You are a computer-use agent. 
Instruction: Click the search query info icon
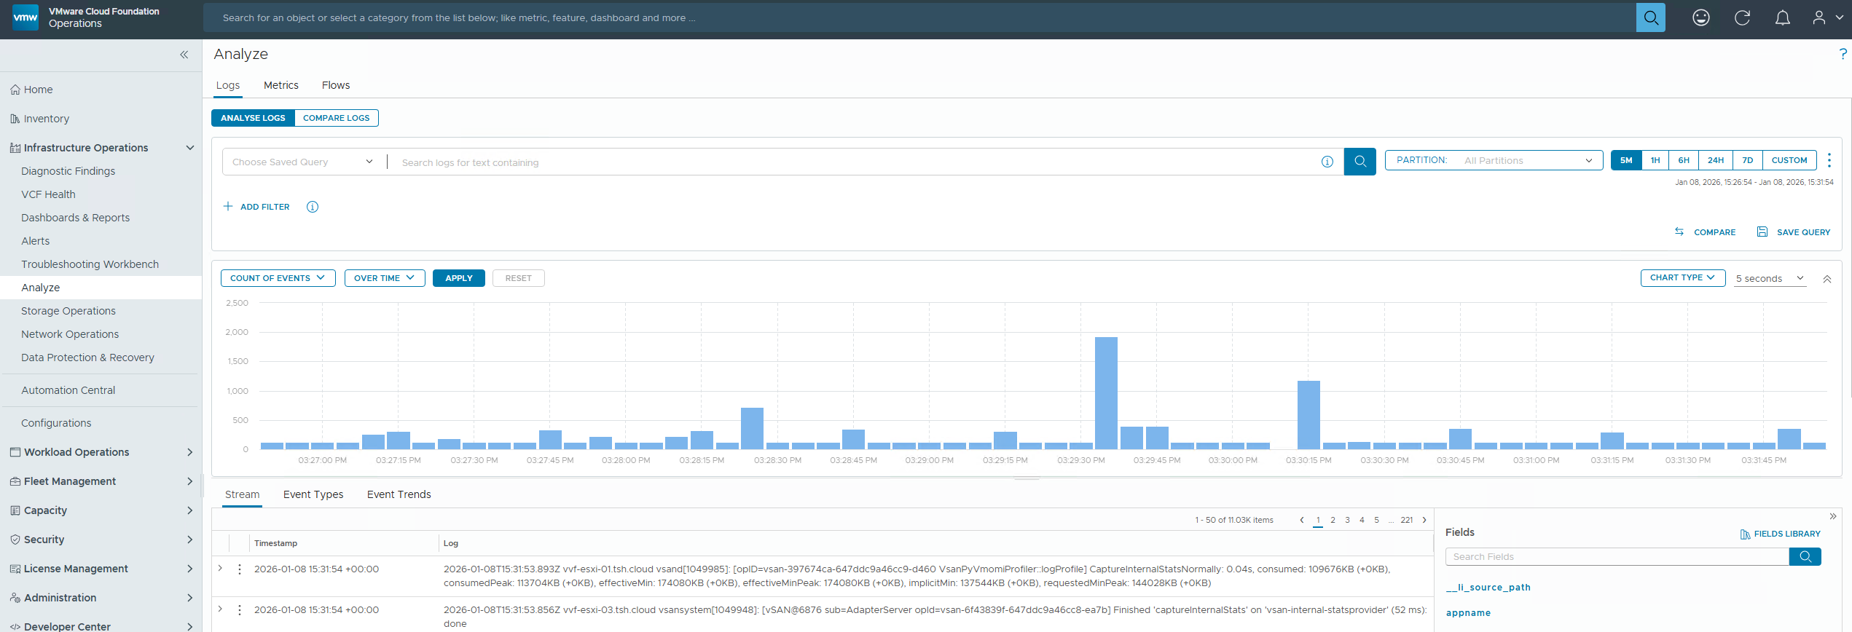coord(1327,162)
